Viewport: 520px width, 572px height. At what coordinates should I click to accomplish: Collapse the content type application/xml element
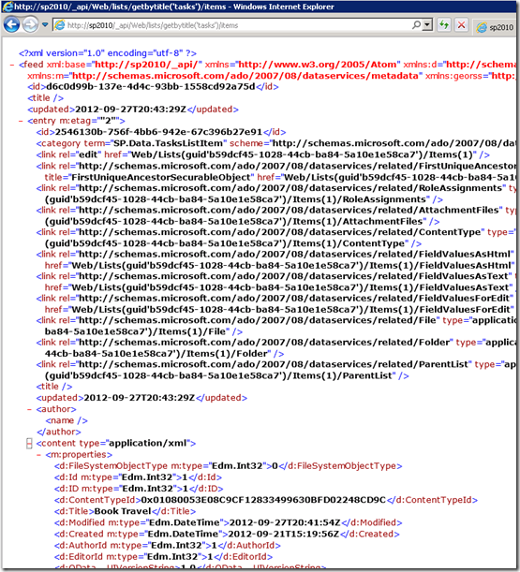tap(29, 443)
